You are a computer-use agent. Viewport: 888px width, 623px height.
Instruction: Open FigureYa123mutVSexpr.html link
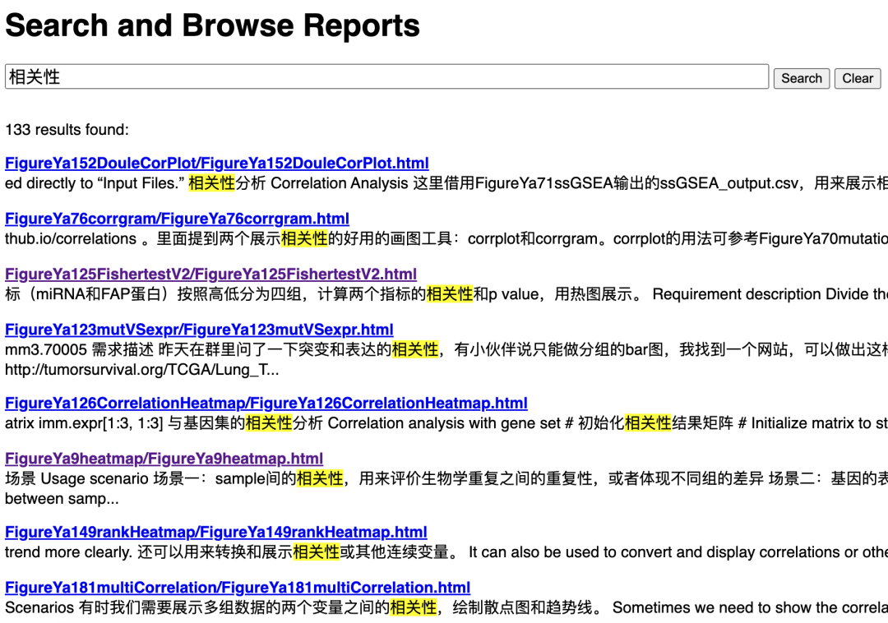pyautogui.click(x=199, y=330)
